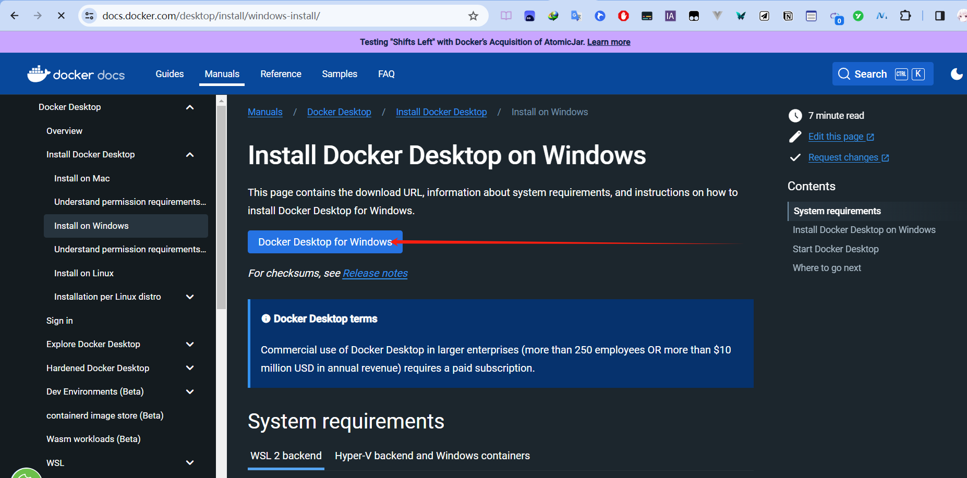
Task: Expand the Installation per Linux distro section
Action: [190, 297]
